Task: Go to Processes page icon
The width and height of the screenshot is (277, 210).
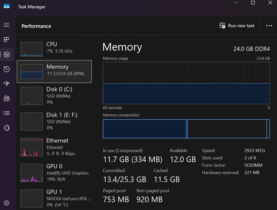Action: [6, 40]
